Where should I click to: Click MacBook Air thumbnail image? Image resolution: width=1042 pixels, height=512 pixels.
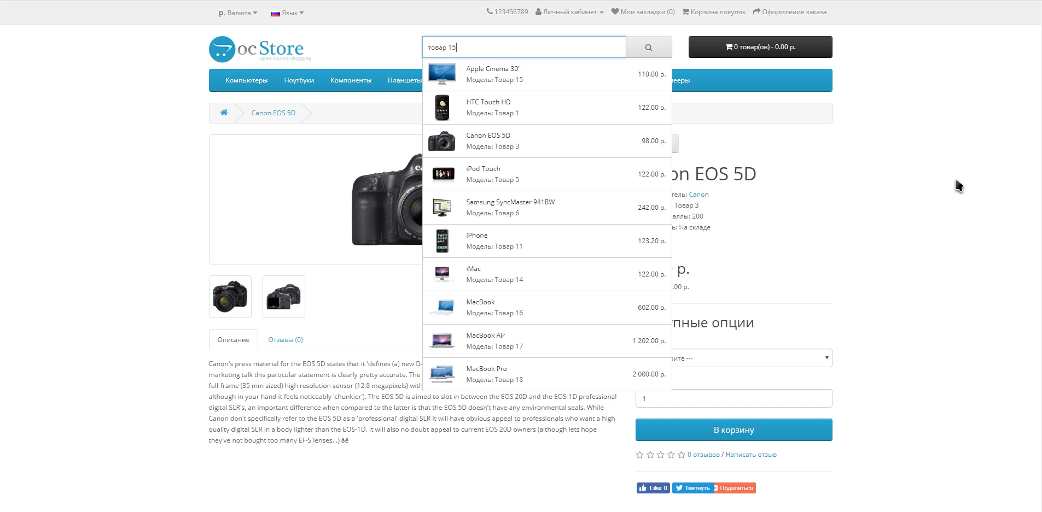click(x=442, y=341)
